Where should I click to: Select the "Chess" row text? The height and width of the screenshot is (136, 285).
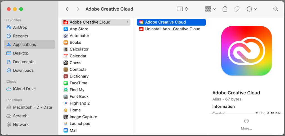75,63
